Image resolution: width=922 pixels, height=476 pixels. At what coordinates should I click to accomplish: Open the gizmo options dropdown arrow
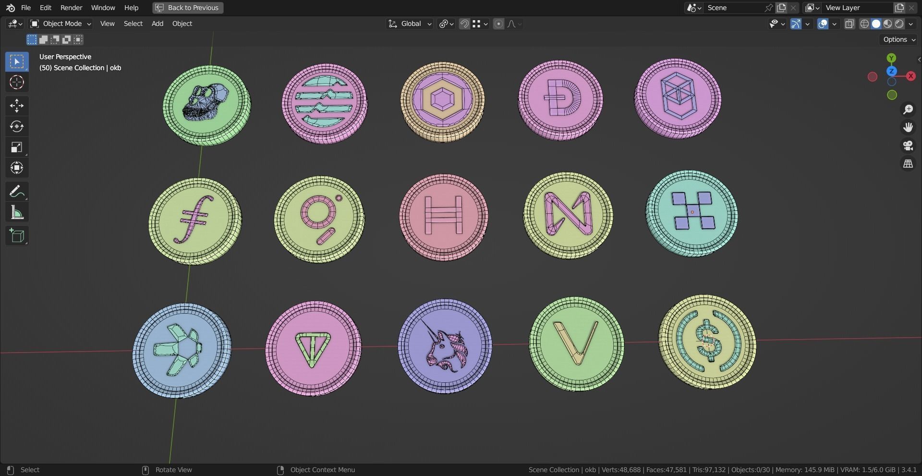[x=808, y=24]
